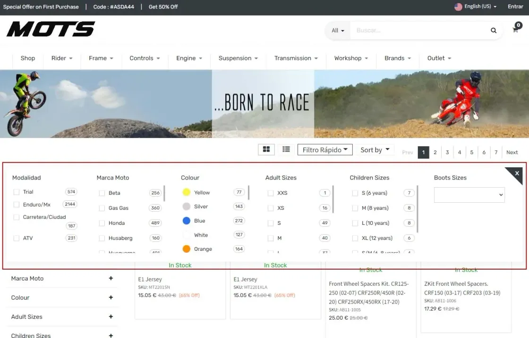
Task: Open the Rider menu
Action: click(x=62, y=58)
